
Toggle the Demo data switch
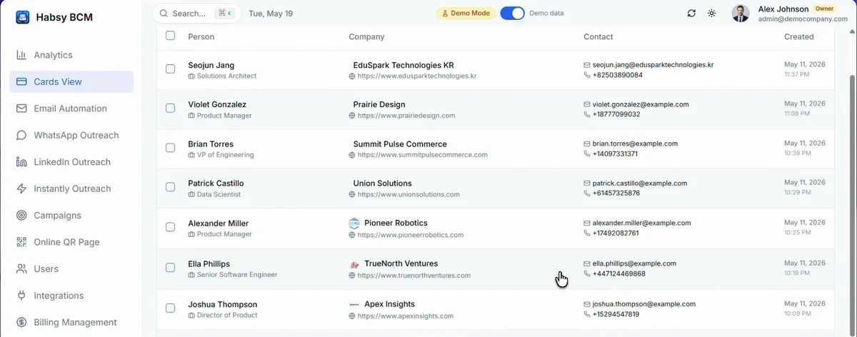512,14
